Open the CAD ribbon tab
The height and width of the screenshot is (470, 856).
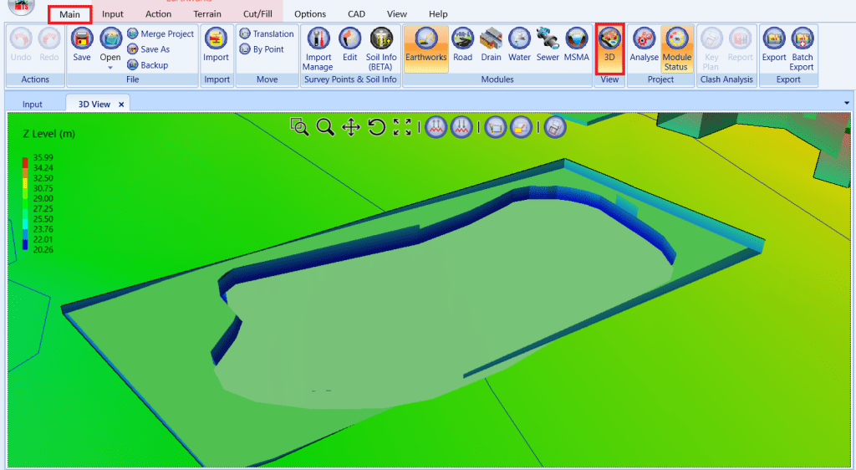coord(356,14)
